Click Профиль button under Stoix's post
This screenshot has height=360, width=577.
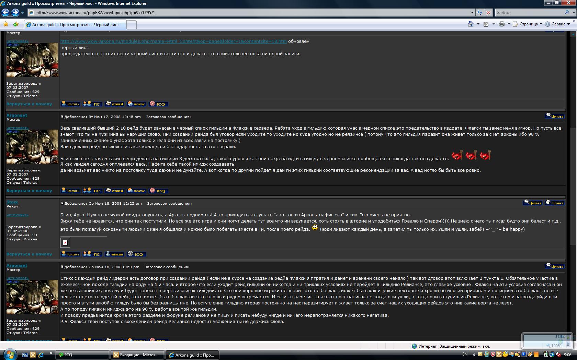point(70,254)
